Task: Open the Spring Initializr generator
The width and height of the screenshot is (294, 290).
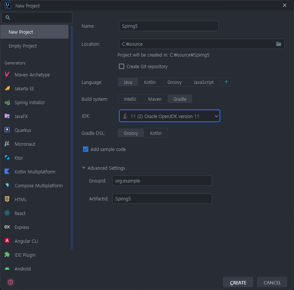Action: 34,102
